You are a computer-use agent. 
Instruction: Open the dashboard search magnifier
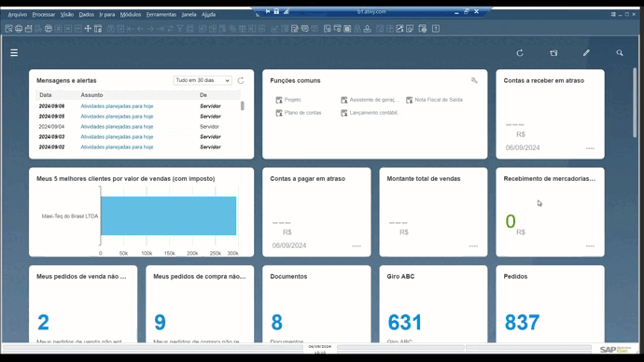coord(620,53)
